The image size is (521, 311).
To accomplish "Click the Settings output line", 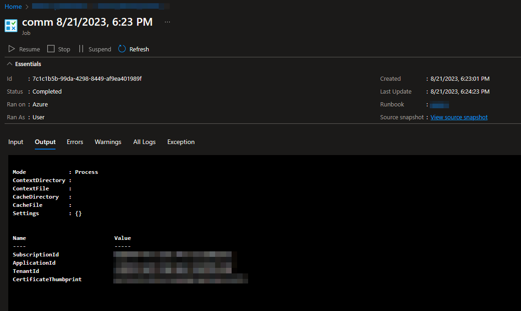I will 47,213.
